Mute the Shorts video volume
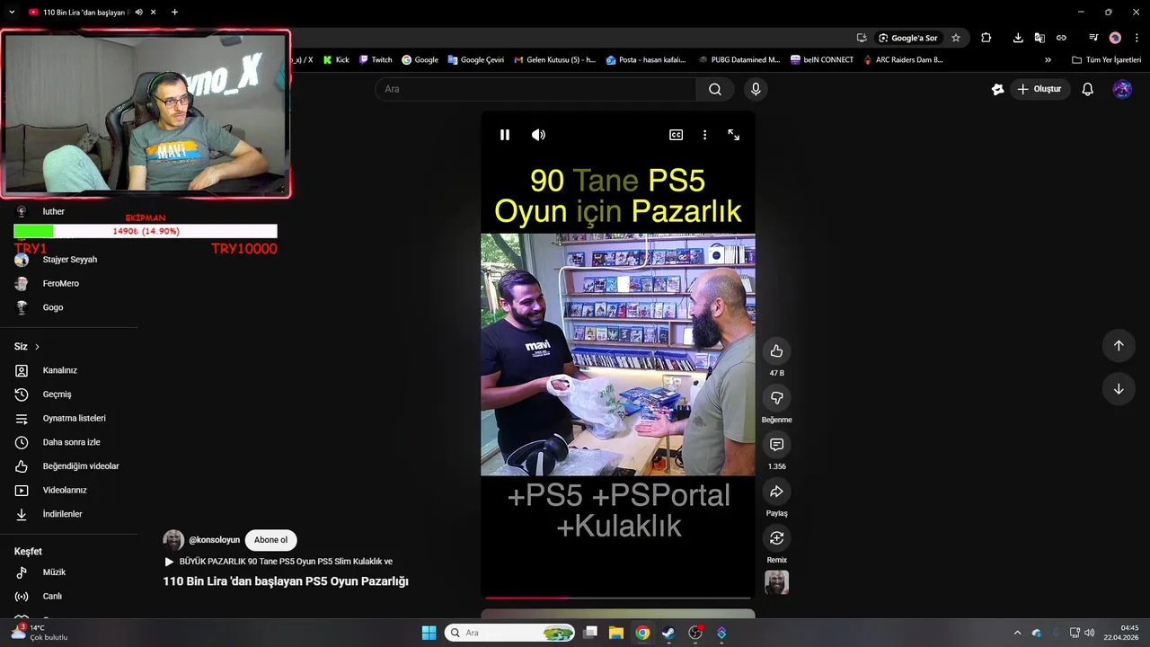 [538, 135]
